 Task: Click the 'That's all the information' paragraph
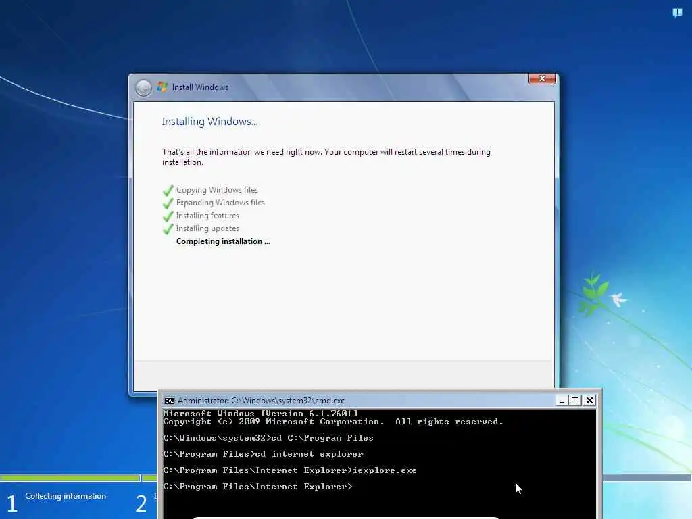[326, 157]
